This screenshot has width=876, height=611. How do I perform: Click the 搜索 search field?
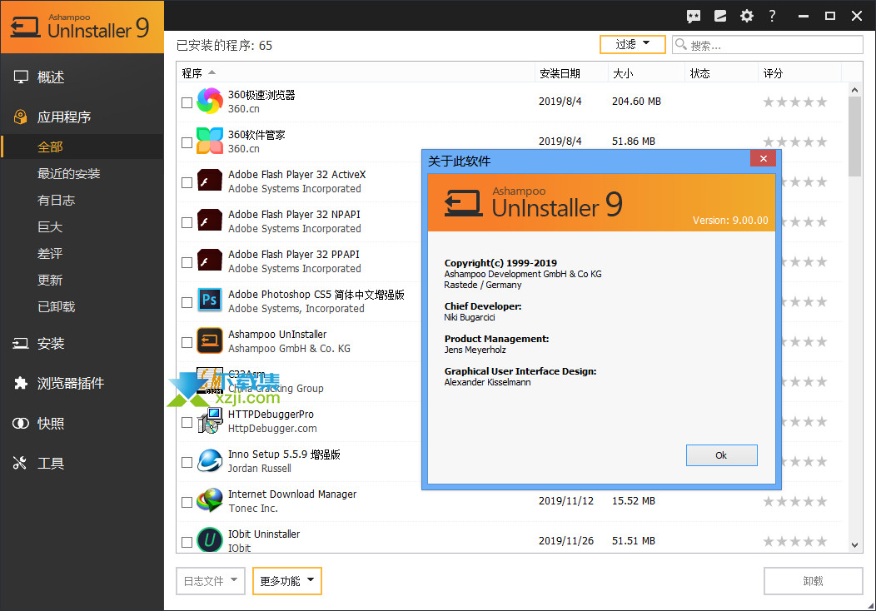click(x=768, y=45)
